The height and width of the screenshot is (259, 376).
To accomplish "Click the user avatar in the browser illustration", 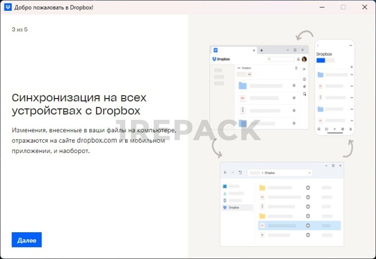I will point(304,59).
